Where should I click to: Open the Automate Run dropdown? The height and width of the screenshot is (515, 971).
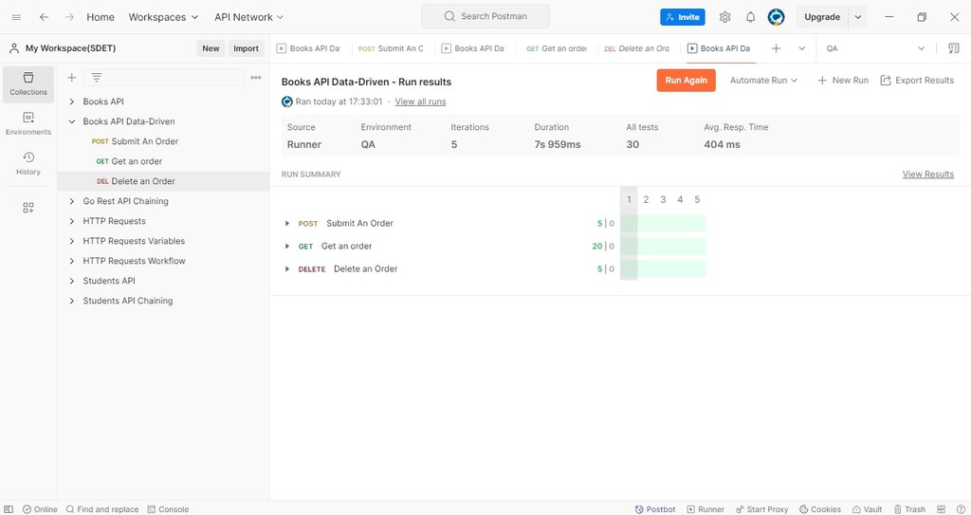763,81
